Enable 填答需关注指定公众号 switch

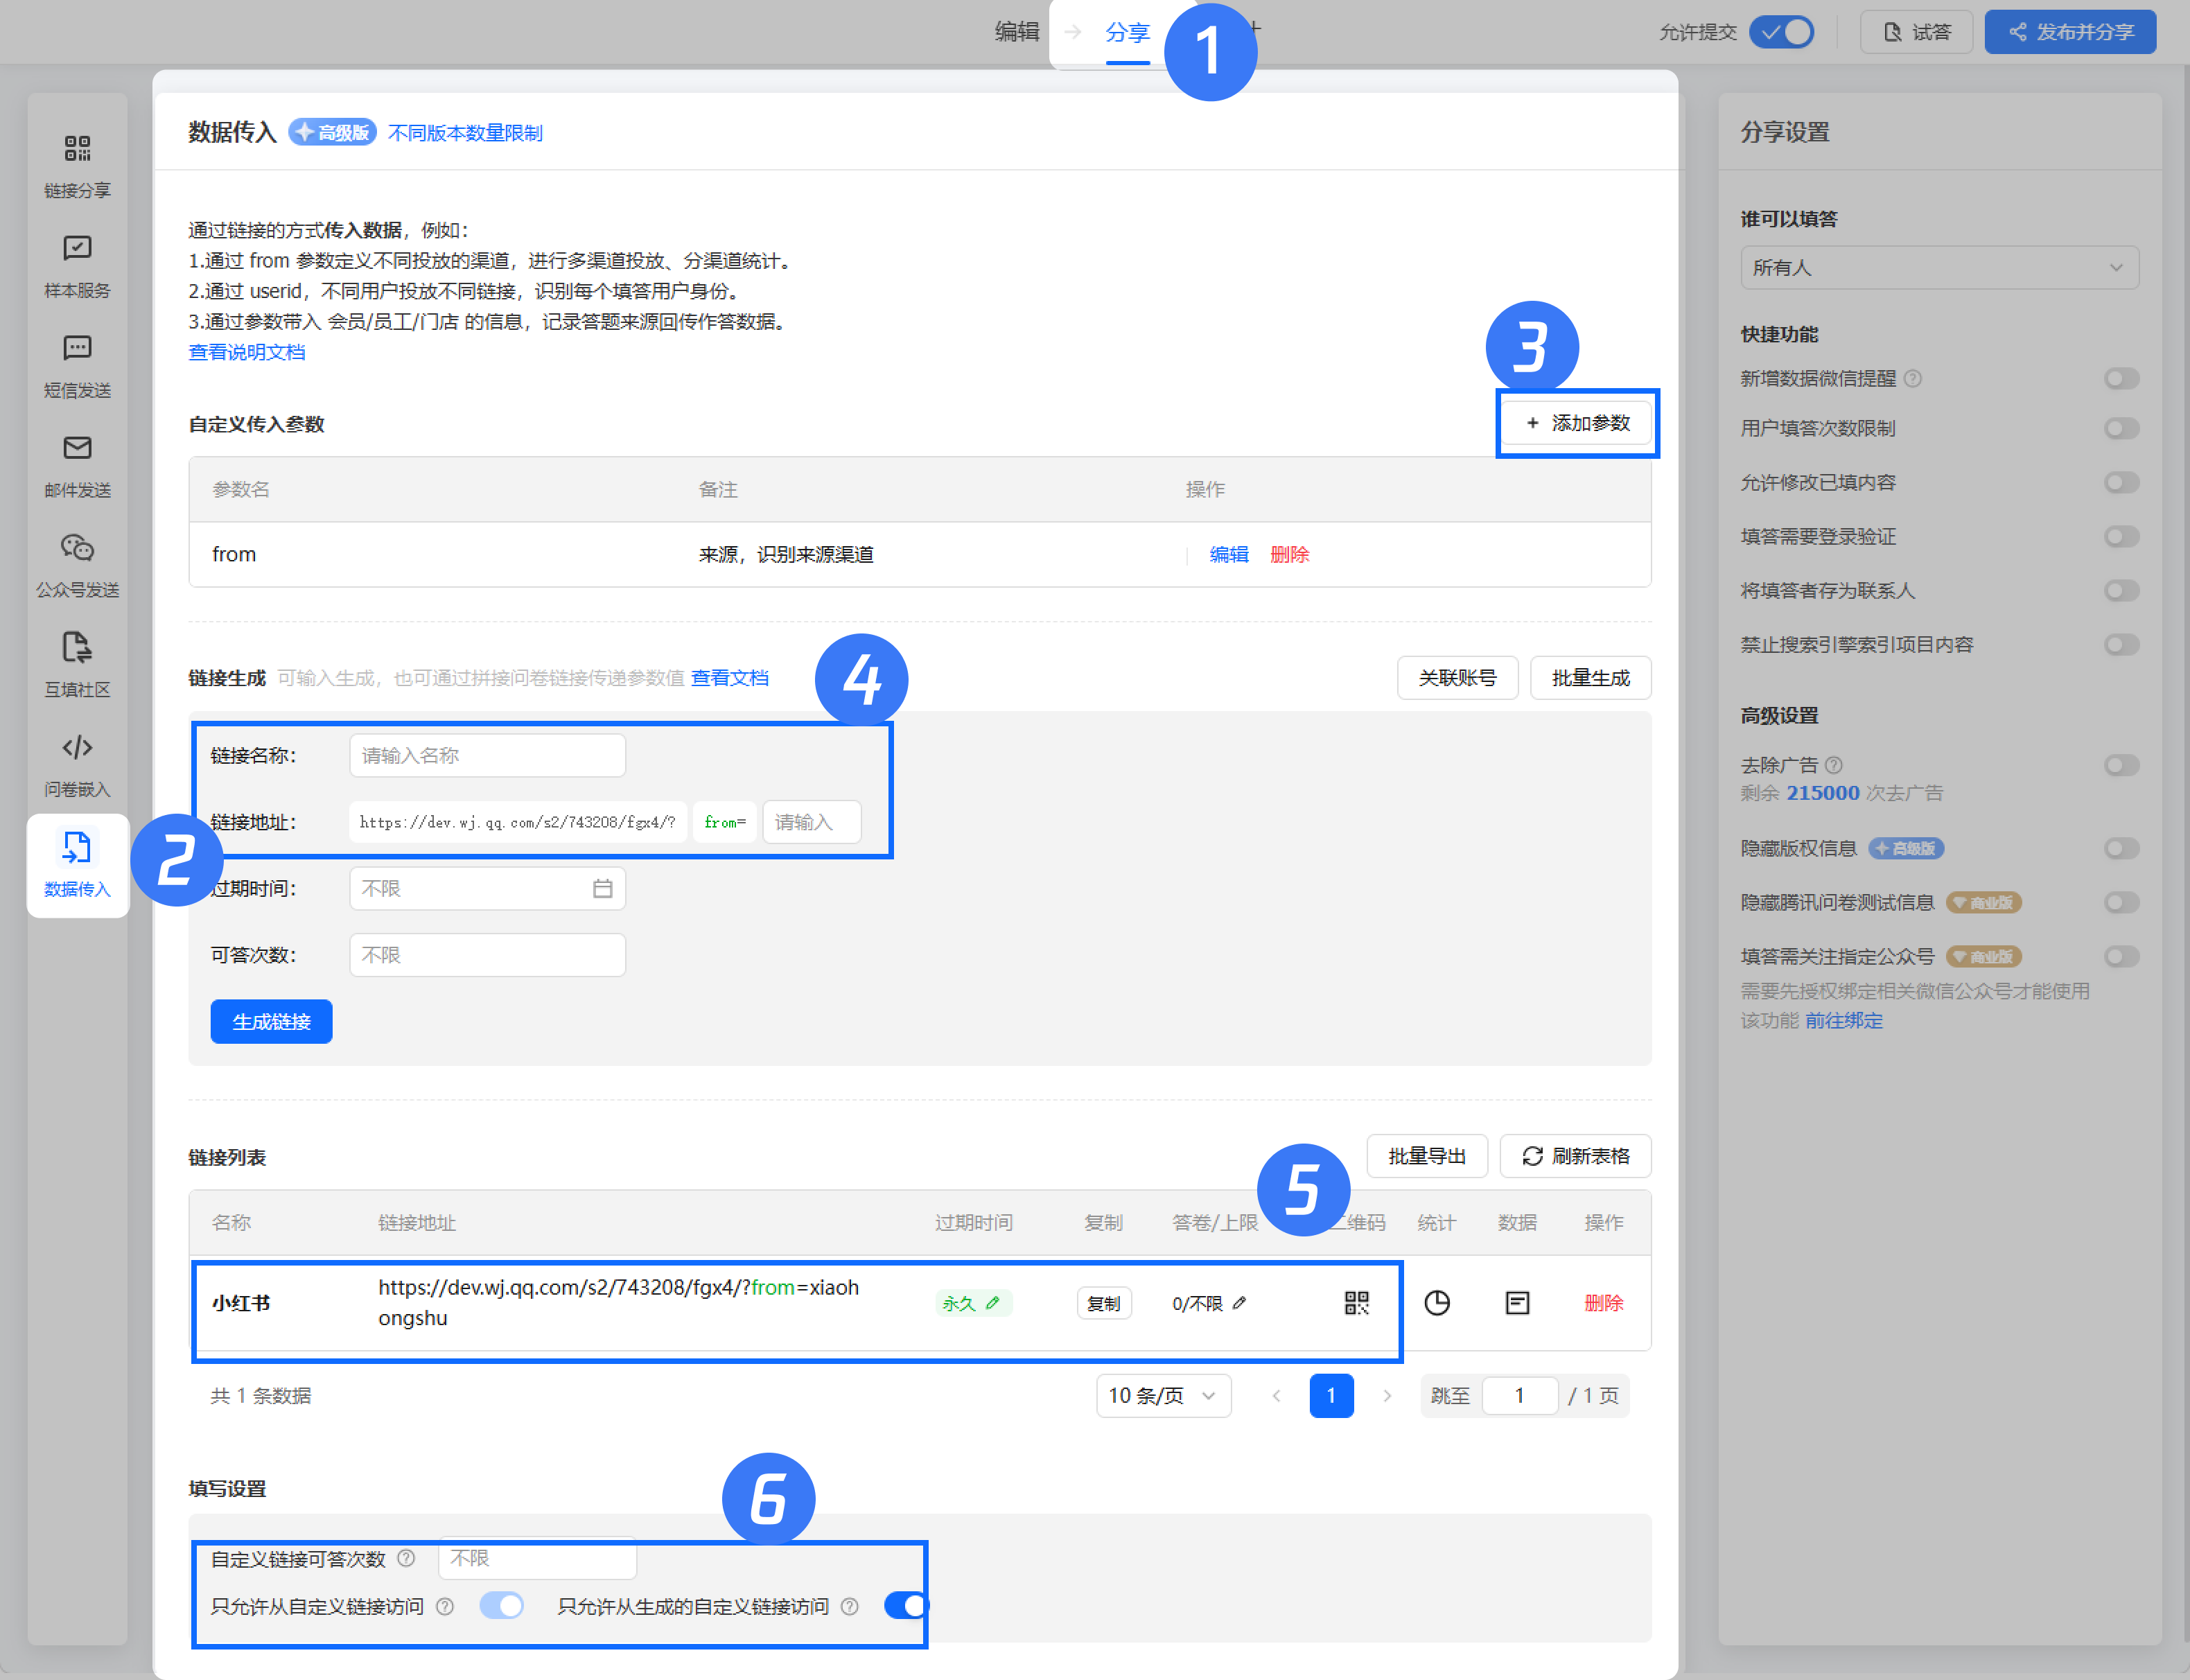(x=2121, y=956)
